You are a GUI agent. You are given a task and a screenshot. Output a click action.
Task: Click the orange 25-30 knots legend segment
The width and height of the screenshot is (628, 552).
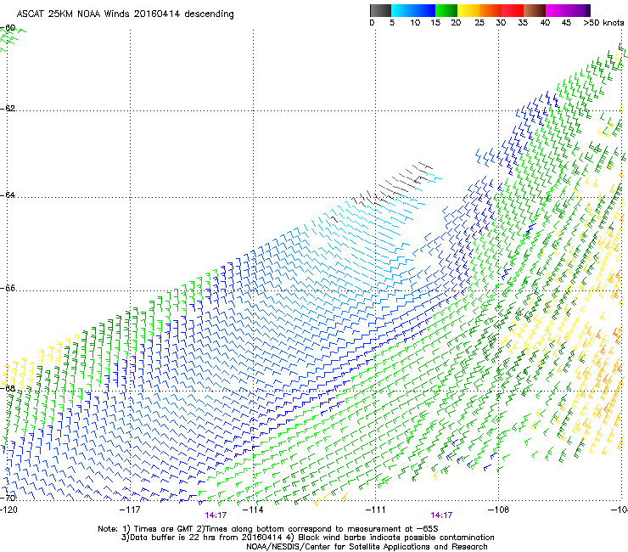point(491,10)
